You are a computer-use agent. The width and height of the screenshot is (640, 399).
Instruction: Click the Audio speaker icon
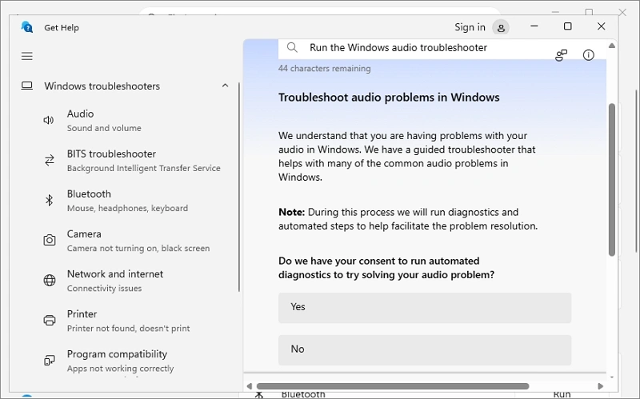point(49,120)
